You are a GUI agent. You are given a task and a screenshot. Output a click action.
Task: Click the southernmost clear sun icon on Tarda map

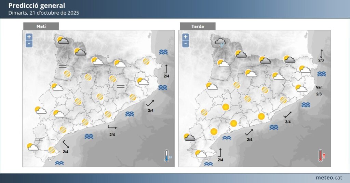click(214, 131)
